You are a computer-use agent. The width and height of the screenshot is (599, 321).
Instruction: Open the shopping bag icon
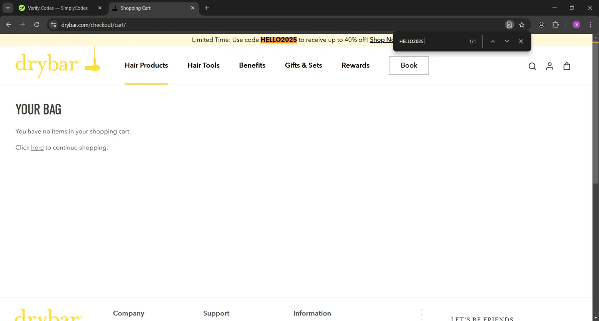click(x=567, y=66)
